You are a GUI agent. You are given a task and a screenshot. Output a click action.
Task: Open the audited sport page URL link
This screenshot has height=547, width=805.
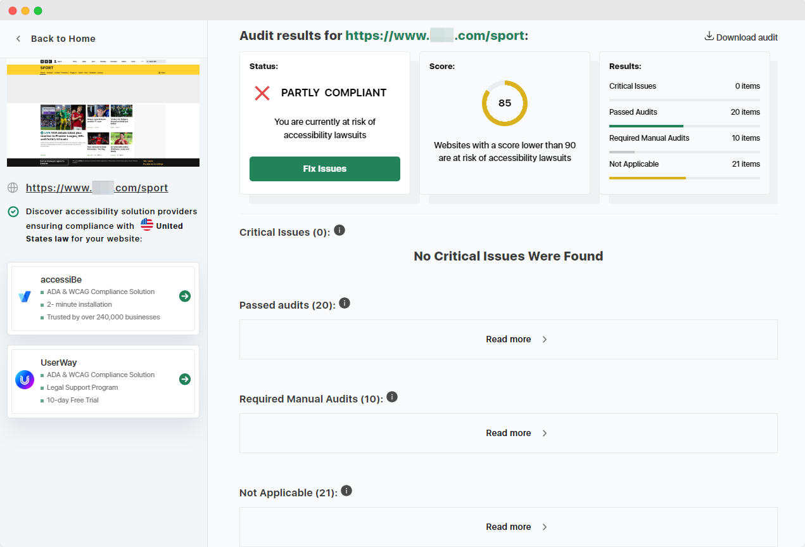click(96, 188)
